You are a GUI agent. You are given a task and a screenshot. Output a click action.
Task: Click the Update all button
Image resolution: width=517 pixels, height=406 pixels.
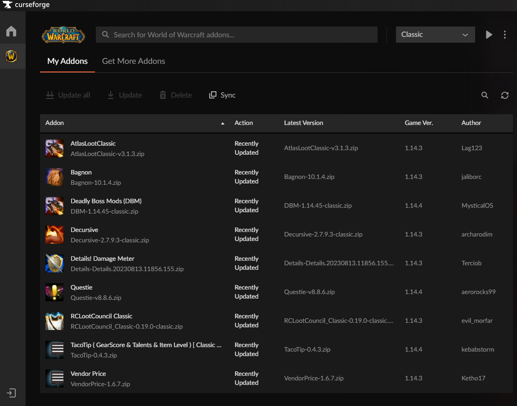point(68,95)
